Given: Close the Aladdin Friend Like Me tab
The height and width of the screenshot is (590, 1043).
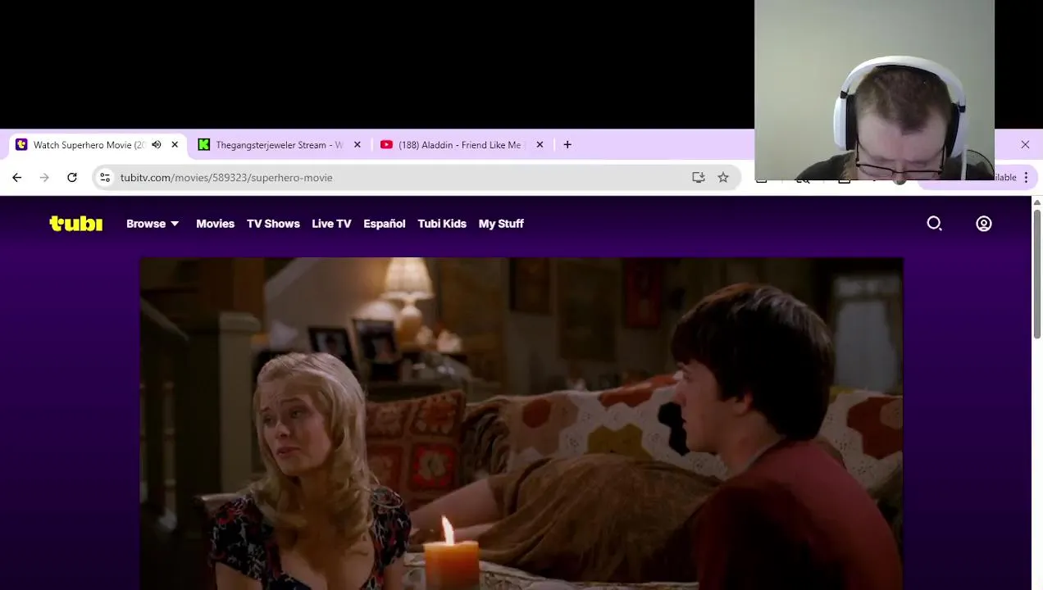Looking at the screenshot, I should [x=540, y=145].
